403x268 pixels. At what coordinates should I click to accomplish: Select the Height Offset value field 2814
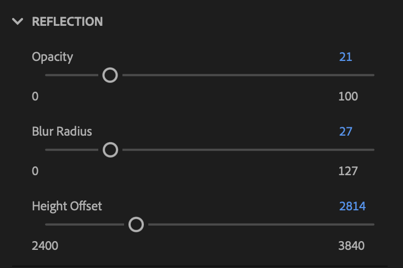pyautogui.click(x=352, y=206)
